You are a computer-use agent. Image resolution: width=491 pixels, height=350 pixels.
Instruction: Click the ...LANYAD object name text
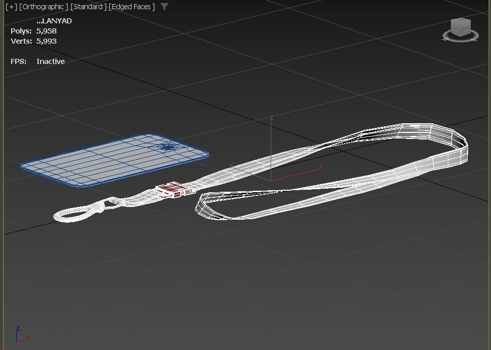click(54, 21)
